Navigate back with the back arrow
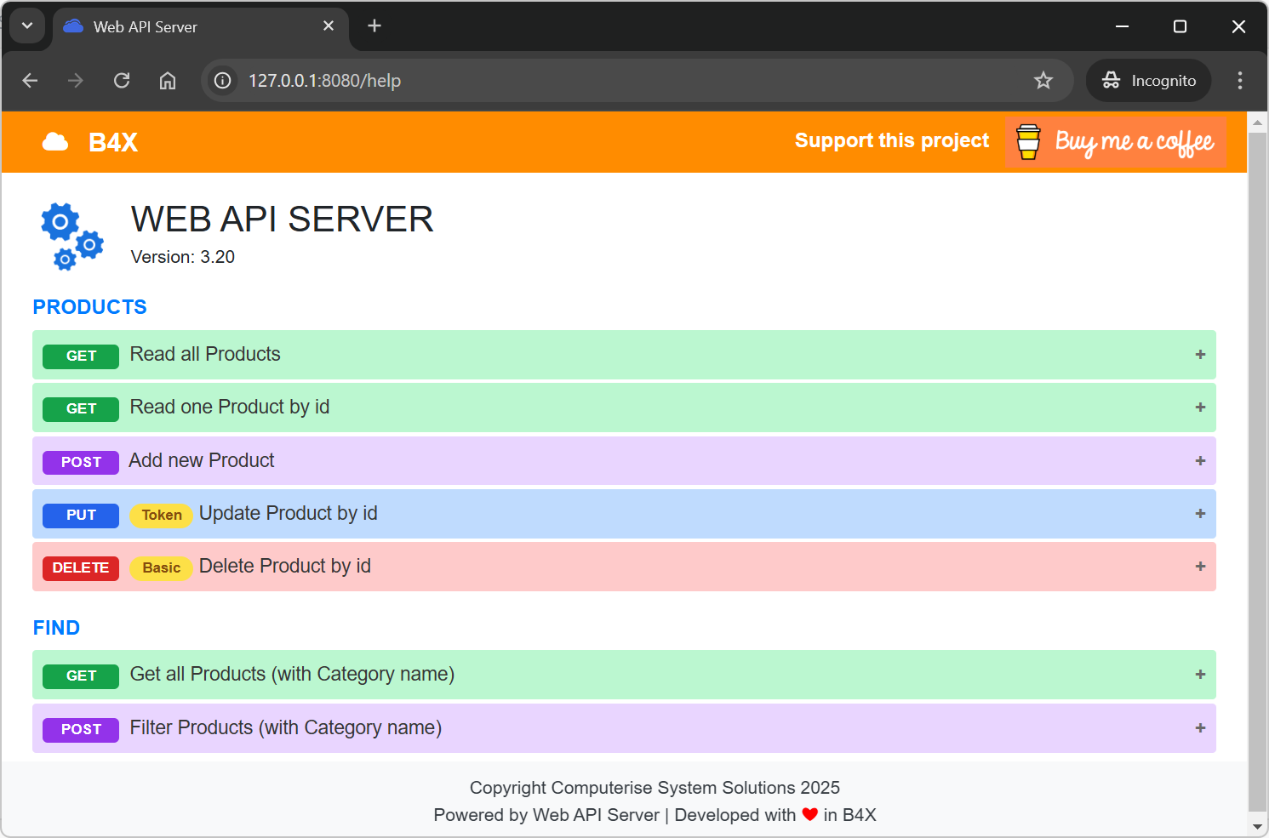Screen dimensions: 1269x838 pyautogui.click(x=31, y=81)
